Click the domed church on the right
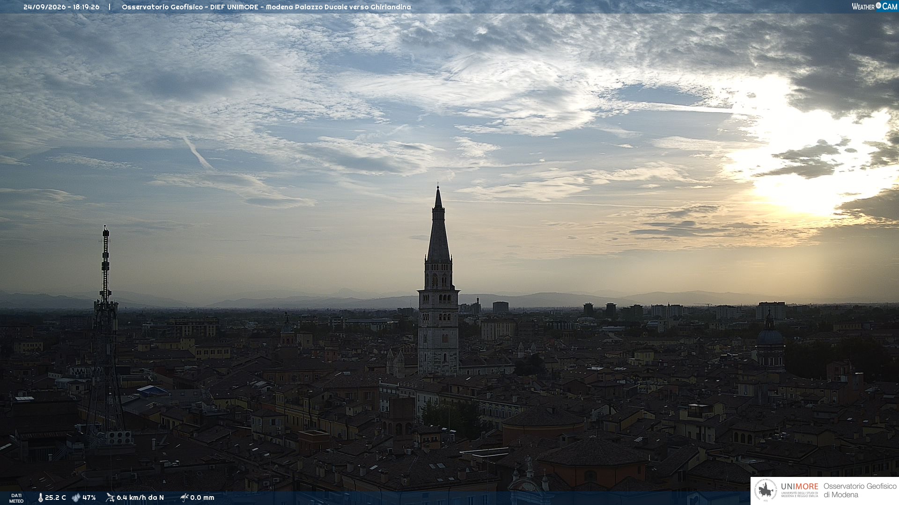The image size is (899, 505). coord(770,344)
